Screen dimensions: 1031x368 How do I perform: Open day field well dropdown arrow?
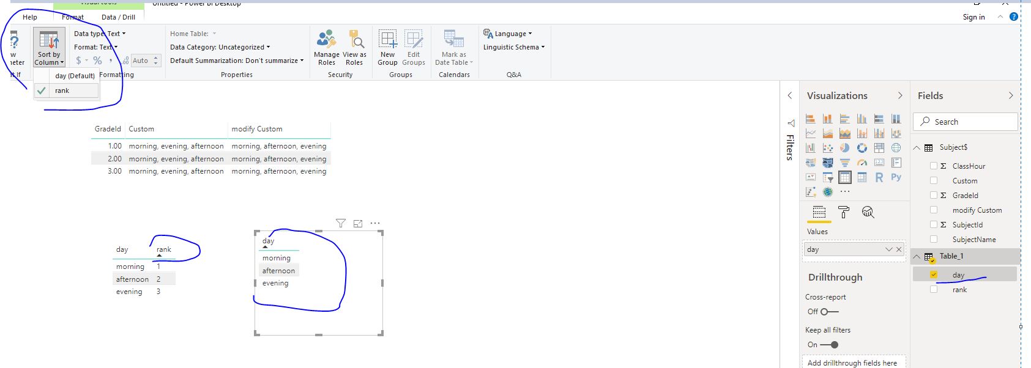[x=889, y=249]
